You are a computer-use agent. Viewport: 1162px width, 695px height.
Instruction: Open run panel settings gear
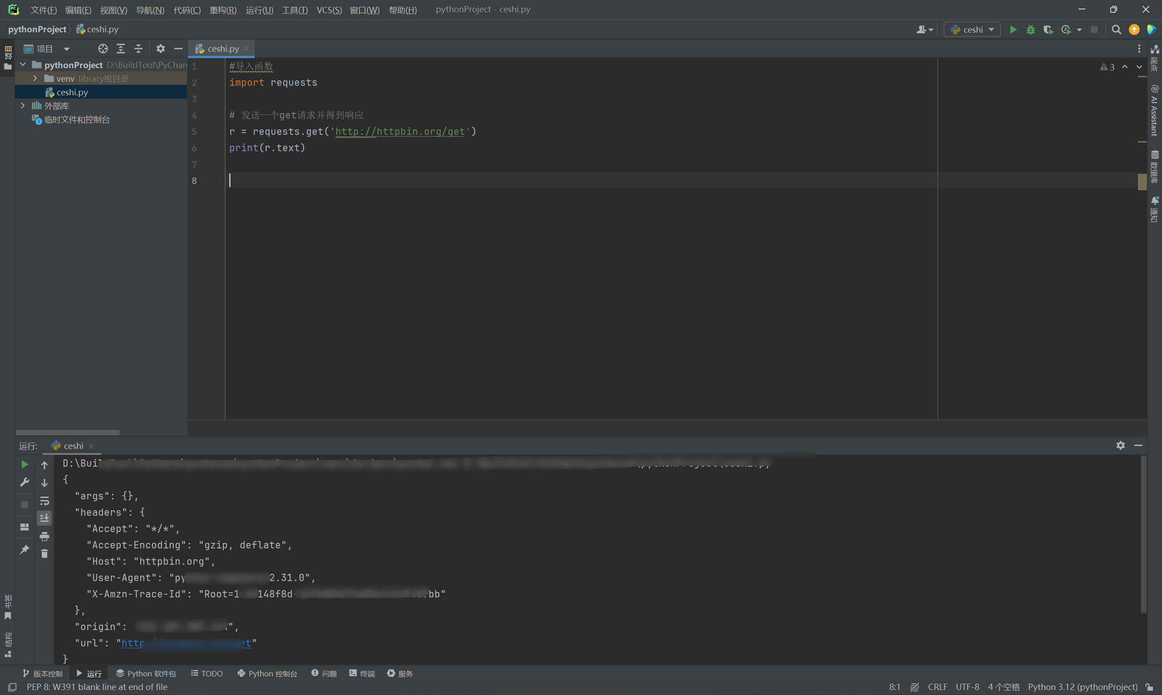(1120, 445)
